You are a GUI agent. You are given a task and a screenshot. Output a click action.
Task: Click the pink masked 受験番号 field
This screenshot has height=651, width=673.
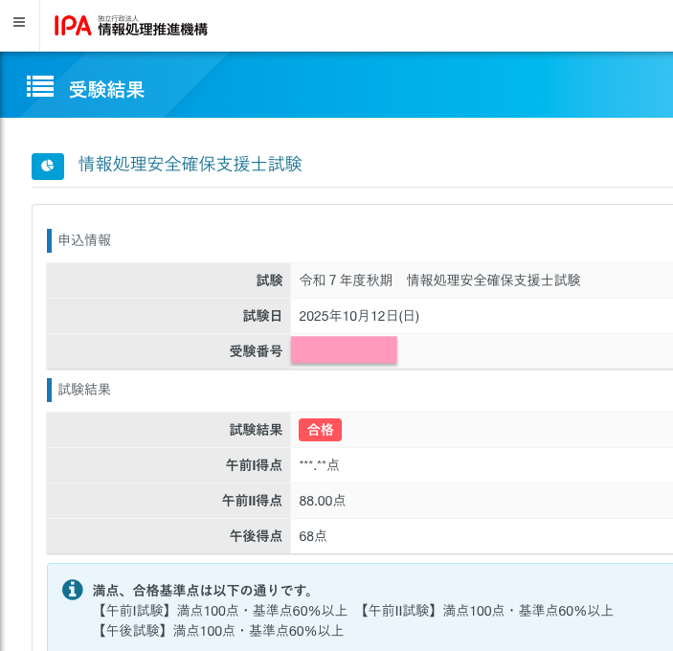(x=344, y=350)
